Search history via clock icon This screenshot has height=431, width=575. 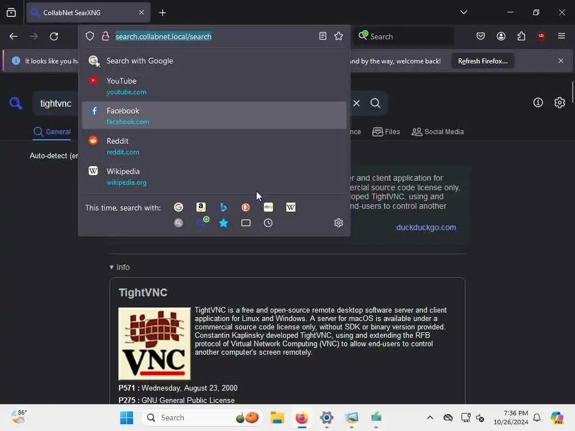[x=268, y=222]
